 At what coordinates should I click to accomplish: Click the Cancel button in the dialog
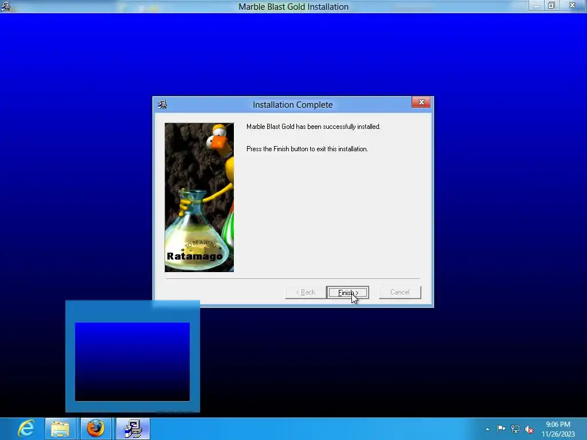click(x=400, y=292)
